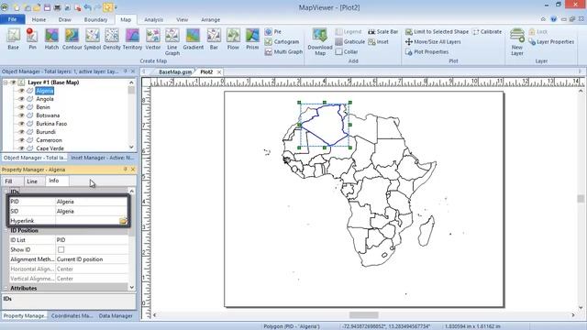This screenshot has height=330, width=587.
Task: Create a Line Graph map
Action: tap(172, 42)
